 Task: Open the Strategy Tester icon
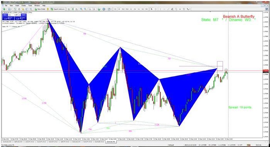click(x=31, y=9)
